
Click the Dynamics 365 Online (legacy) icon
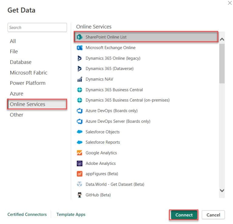79,58
